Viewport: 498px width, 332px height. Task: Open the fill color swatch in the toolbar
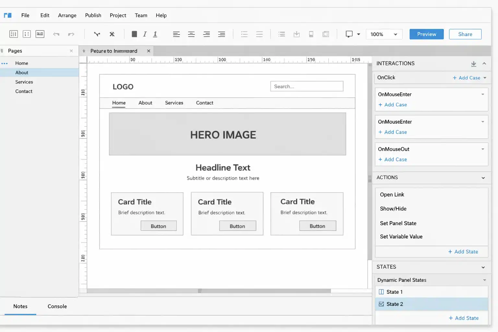[134, 34]
